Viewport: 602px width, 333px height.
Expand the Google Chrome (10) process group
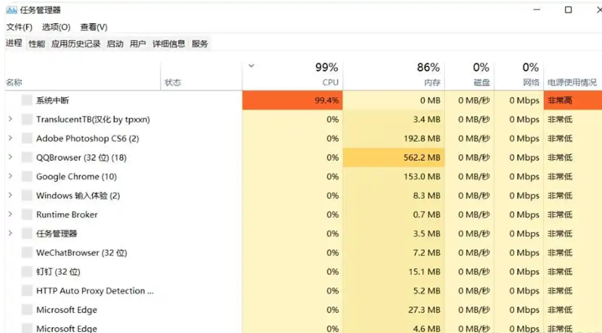[10, 176]
